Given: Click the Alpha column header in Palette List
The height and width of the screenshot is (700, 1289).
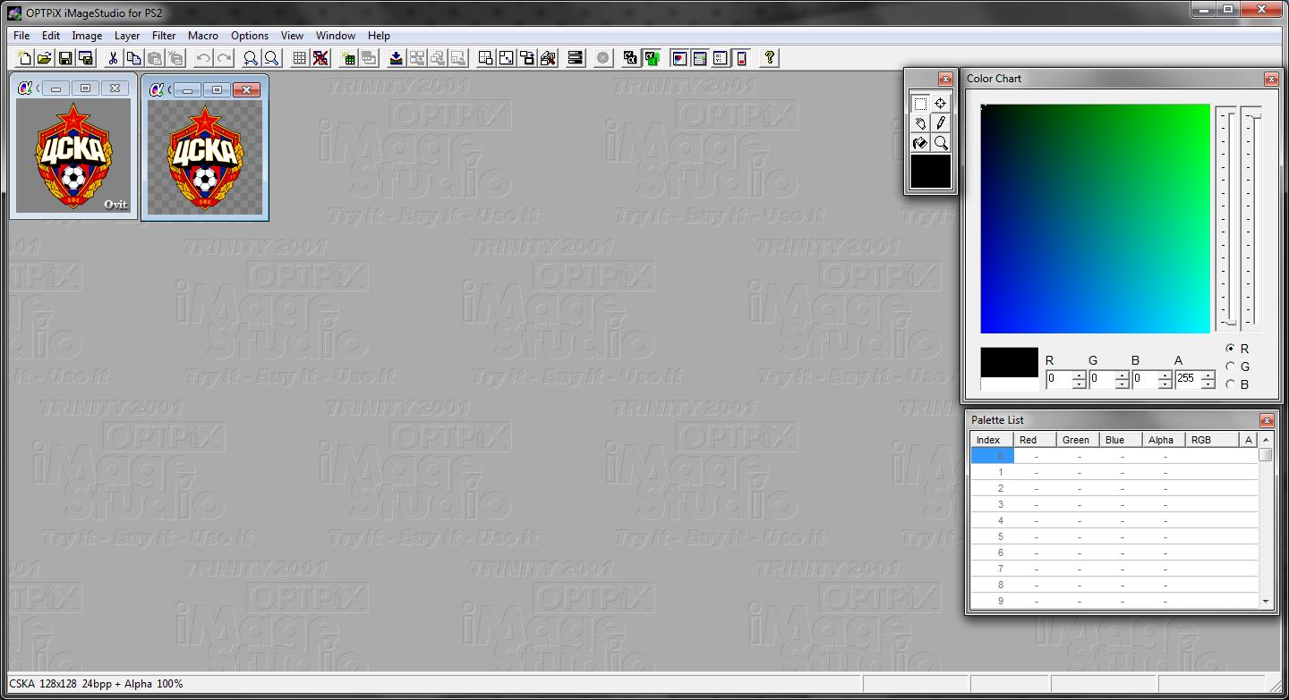Looking at the screenshot, I should tap(1164, 440).
